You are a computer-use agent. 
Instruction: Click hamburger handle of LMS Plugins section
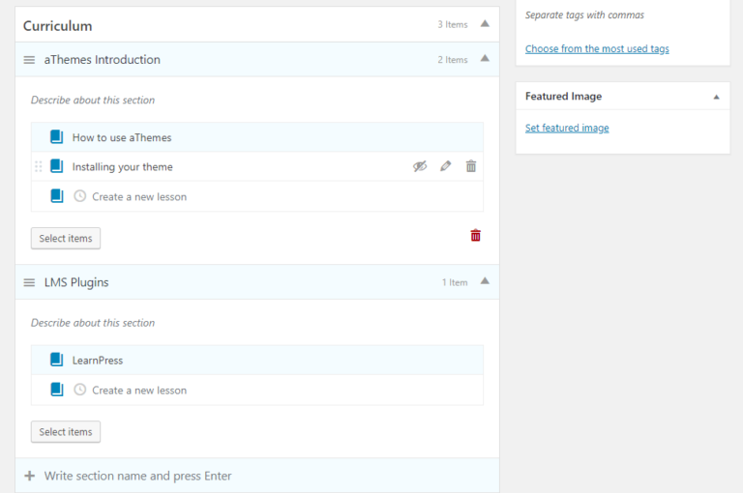[29, 282]
